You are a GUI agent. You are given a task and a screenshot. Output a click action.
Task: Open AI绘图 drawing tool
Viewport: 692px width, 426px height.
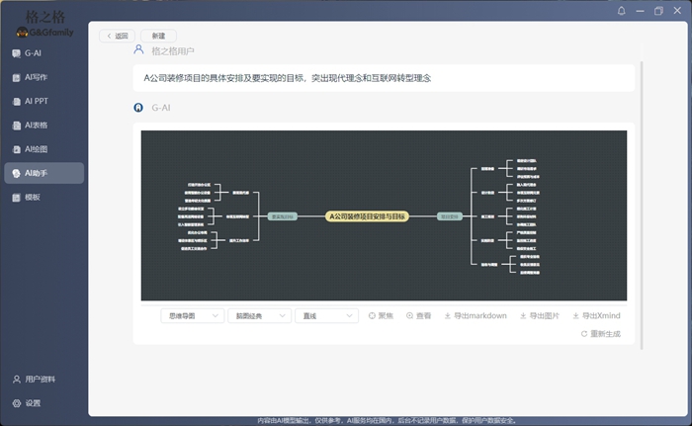pos(36,149)
